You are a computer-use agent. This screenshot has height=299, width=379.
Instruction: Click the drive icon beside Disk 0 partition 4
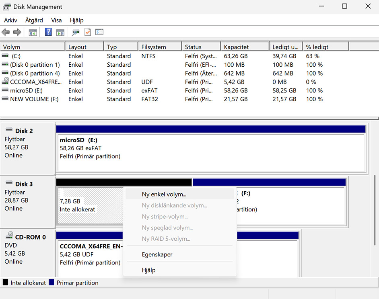click(5, 73)
